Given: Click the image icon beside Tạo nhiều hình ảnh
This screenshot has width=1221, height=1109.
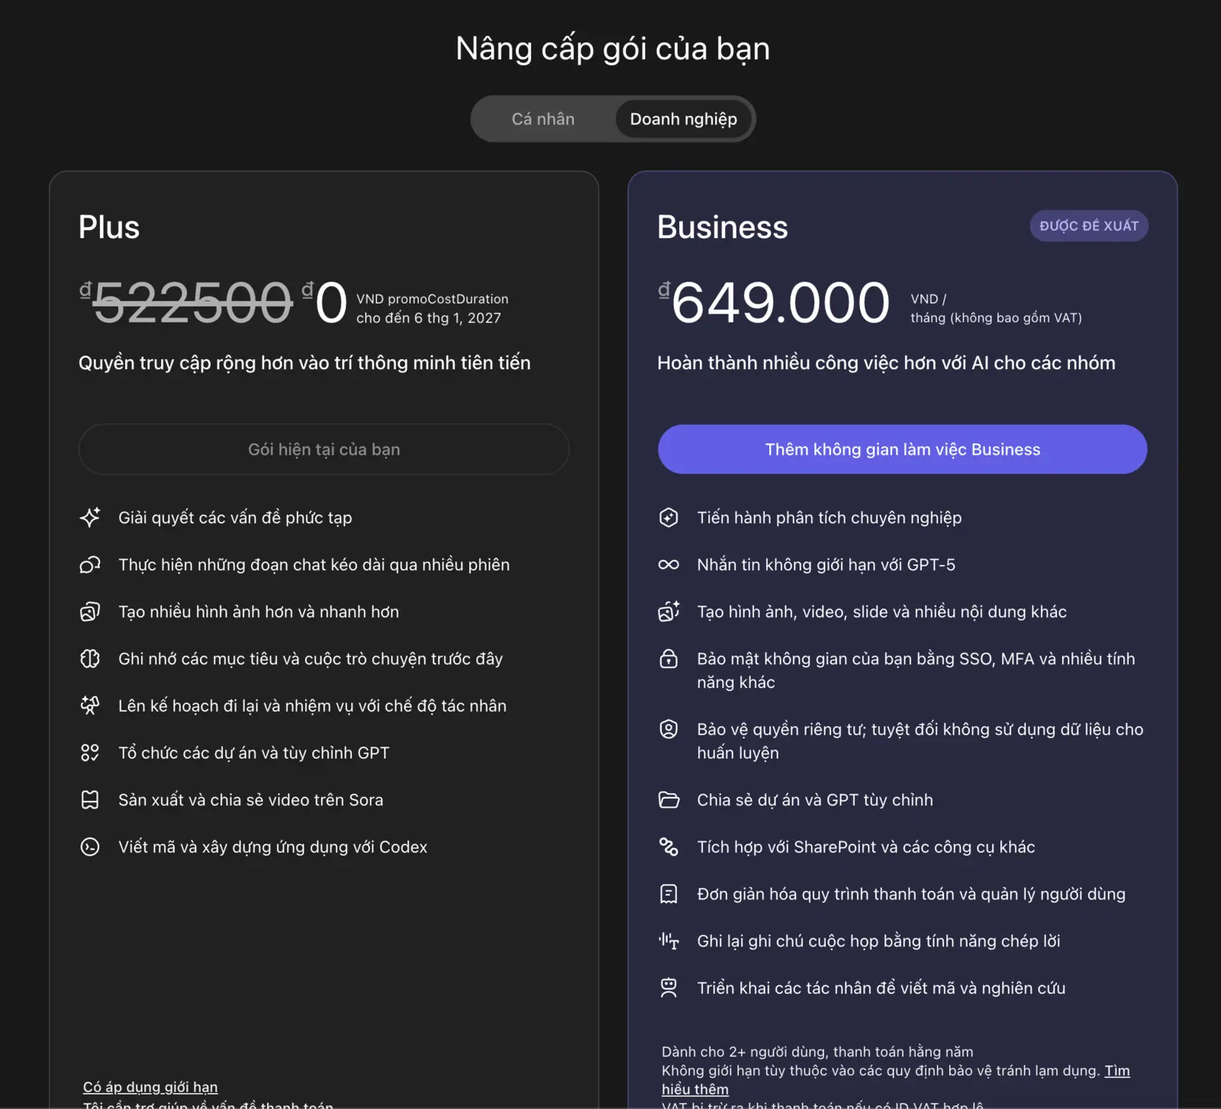Looking at the screenshot, I should point(90,612).
